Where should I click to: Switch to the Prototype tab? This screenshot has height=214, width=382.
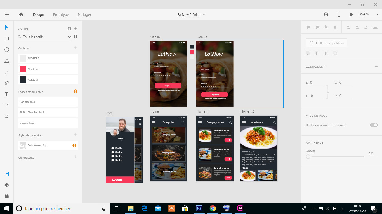click(61, 14)
